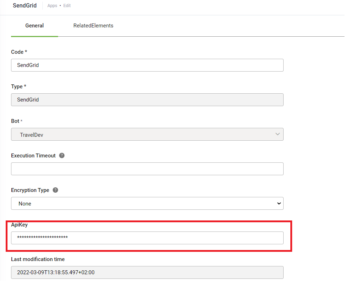
Task: Select the TravelDev Bot combo box
Action: point(147,134)
